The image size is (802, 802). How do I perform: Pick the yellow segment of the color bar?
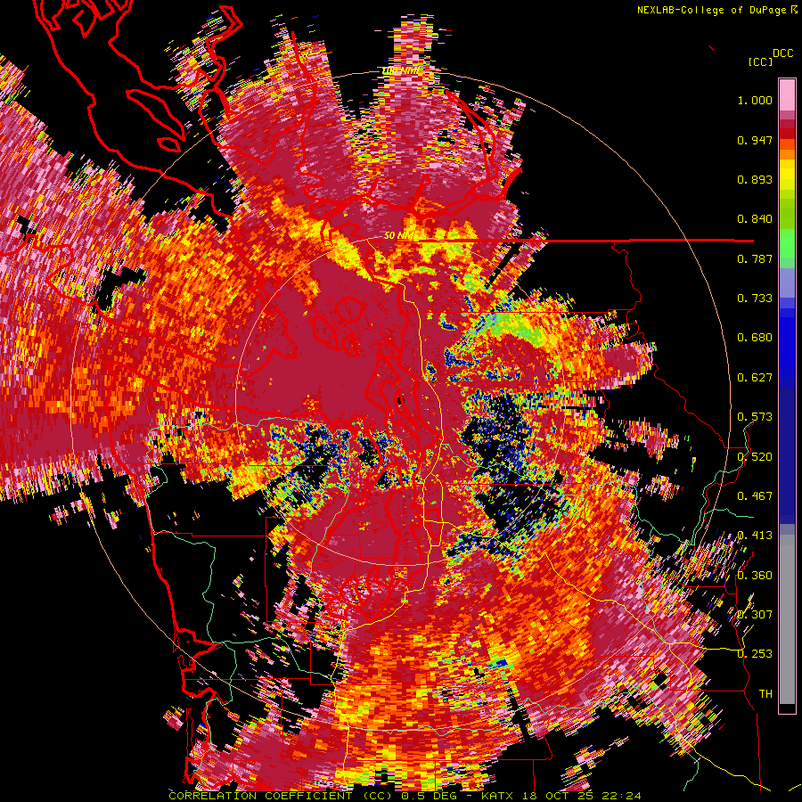[x=787, y=176]
